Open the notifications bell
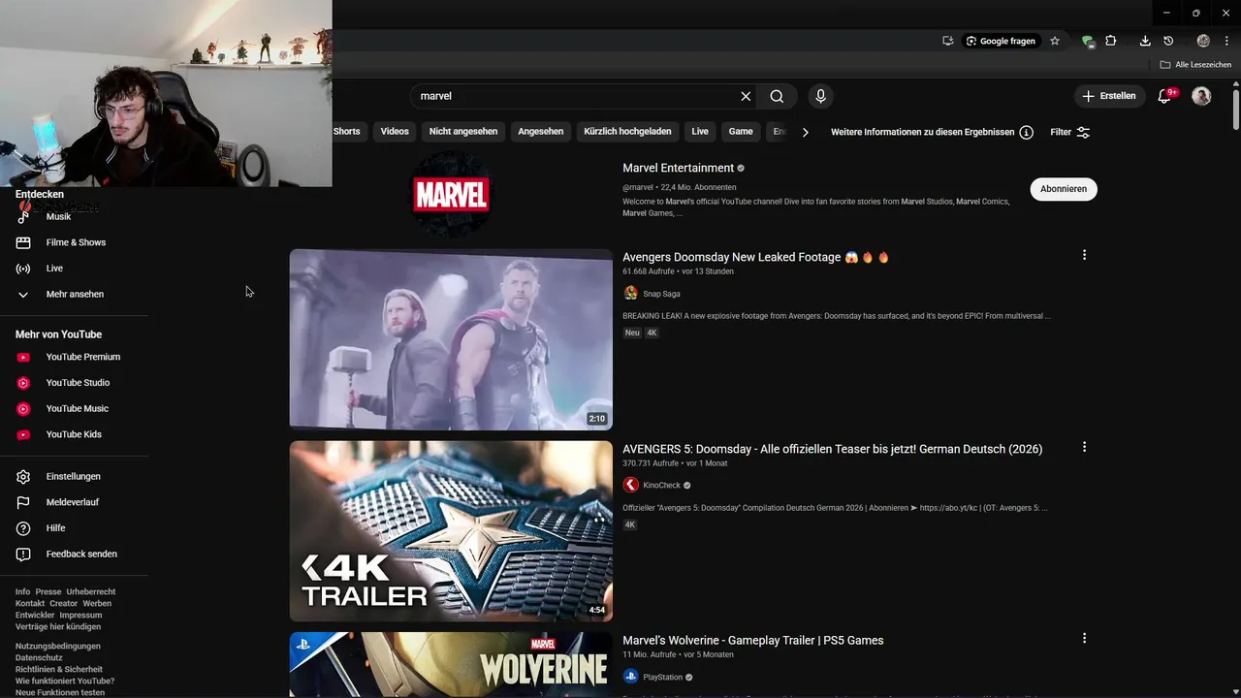This screenshot has width=1241, height=698. coord(1165,96)
